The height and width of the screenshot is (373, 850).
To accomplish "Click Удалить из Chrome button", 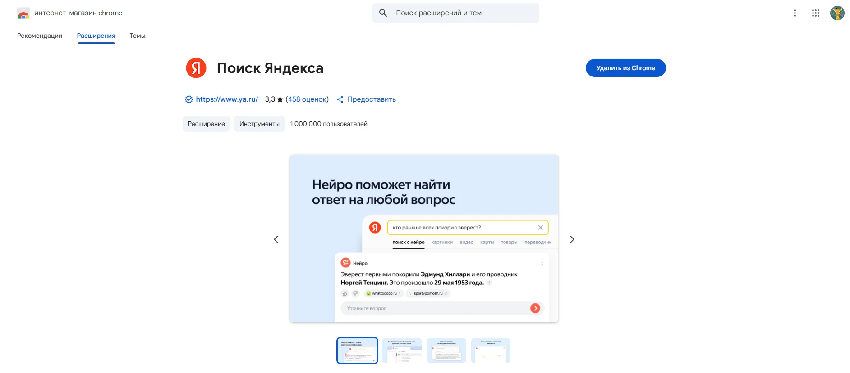I will (625, 68).
